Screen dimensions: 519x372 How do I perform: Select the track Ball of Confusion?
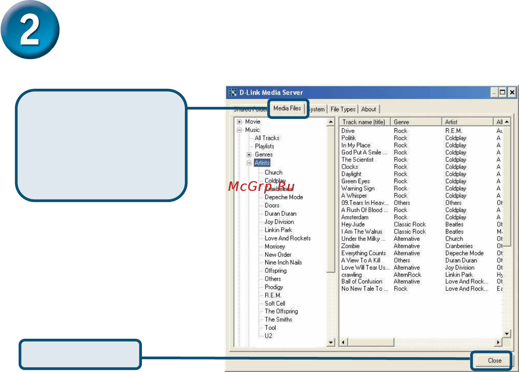pyautogui.click(x=362, y=282)
